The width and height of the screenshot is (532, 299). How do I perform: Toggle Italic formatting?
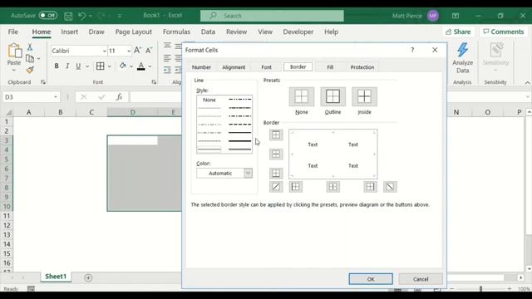67,66
